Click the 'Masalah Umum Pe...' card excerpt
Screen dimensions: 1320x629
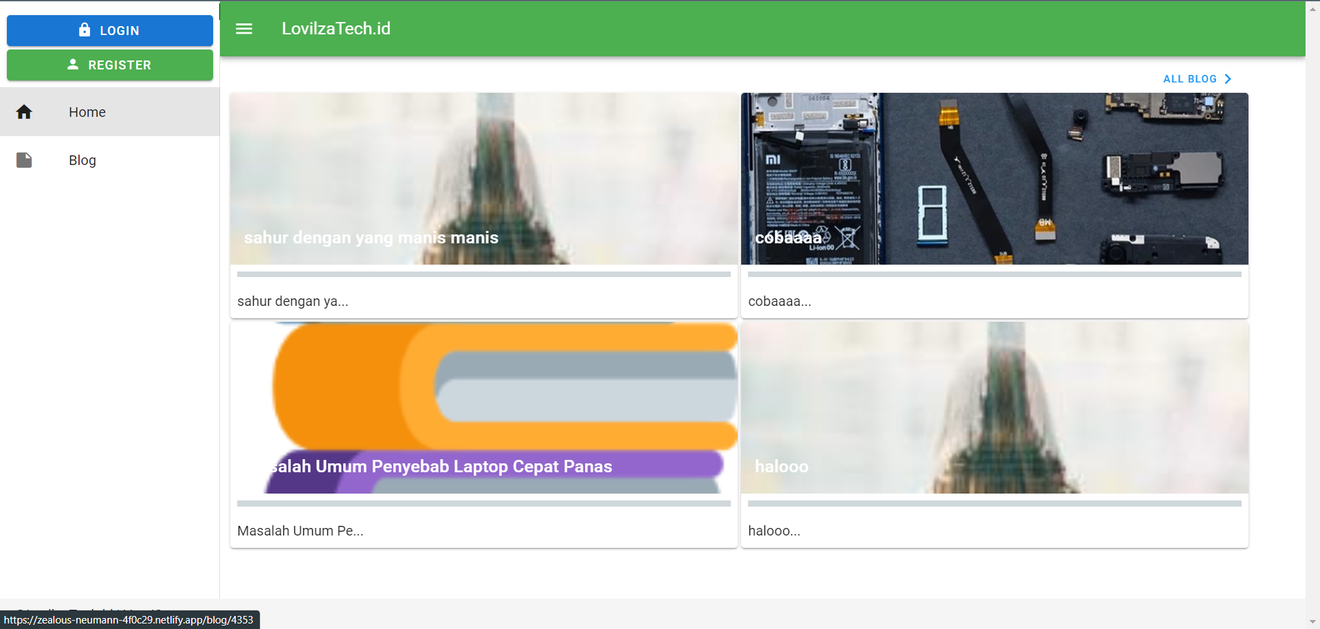pos(300,531)
